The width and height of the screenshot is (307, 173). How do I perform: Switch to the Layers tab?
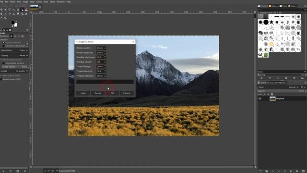[x=262, y=83]
